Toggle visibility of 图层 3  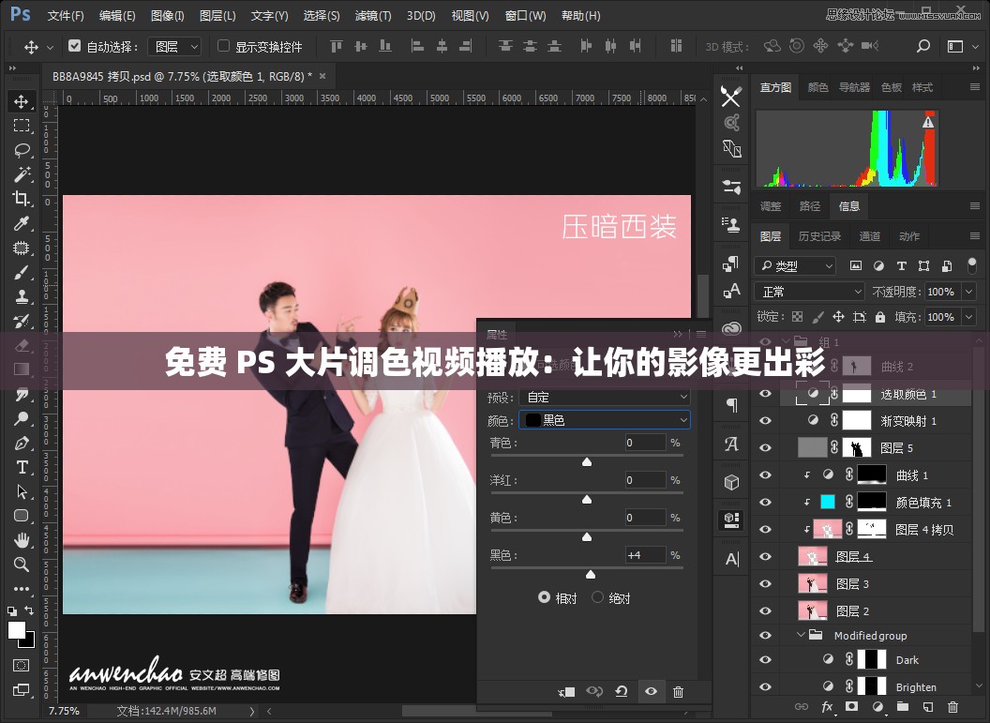[x=766, y=583]
